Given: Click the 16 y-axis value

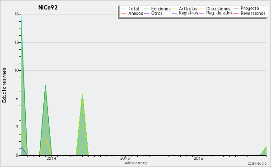Looking at the screenshot, I should [16, 14].
